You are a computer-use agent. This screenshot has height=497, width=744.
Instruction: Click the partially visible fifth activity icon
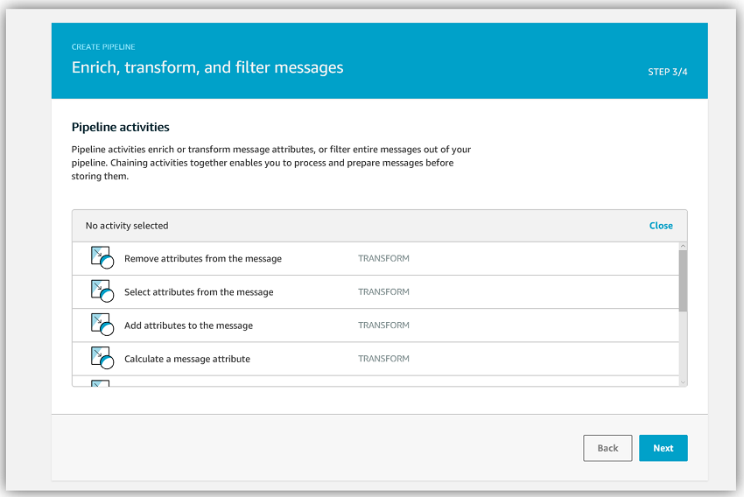[102, 382]
